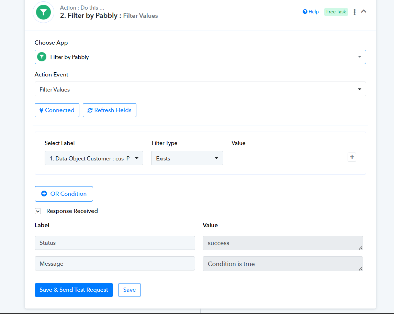
Task: Click the resize handle of success field
Action: (361, 248)
